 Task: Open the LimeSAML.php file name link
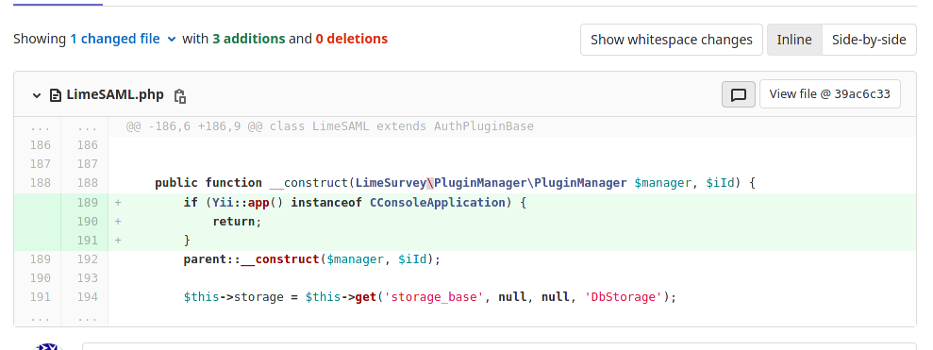[x=115, y=94]
